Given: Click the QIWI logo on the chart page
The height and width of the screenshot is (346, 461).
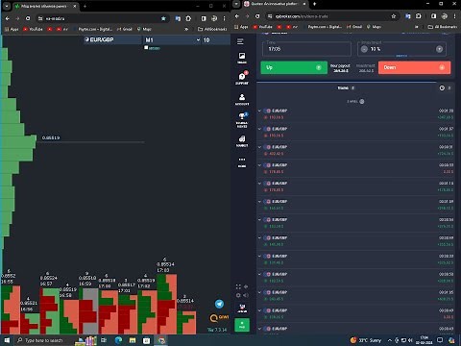Looking at the screenshot, I should click(x=219, y=317).
